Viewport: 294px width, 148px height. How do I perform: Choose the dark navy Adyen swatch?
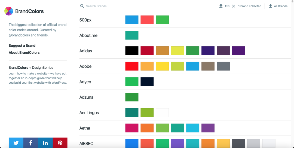[147, 82]
